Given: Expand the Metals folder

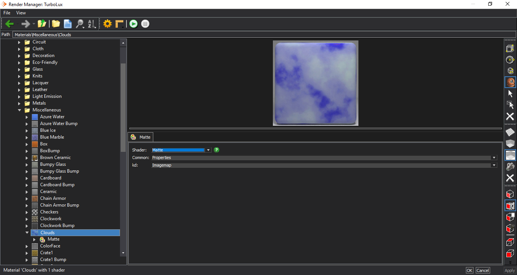Looking at the screenshot, I should (19, 103).
